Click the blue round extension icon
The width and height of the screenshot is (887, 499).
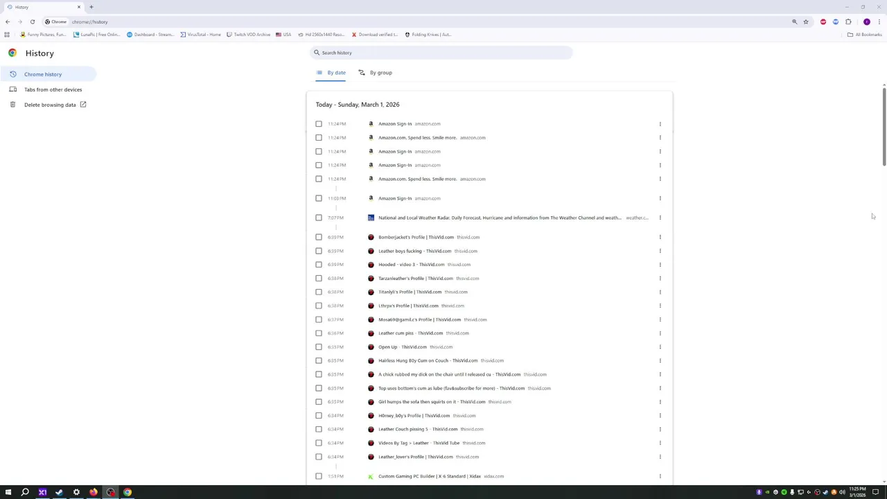tap(836, 21)
